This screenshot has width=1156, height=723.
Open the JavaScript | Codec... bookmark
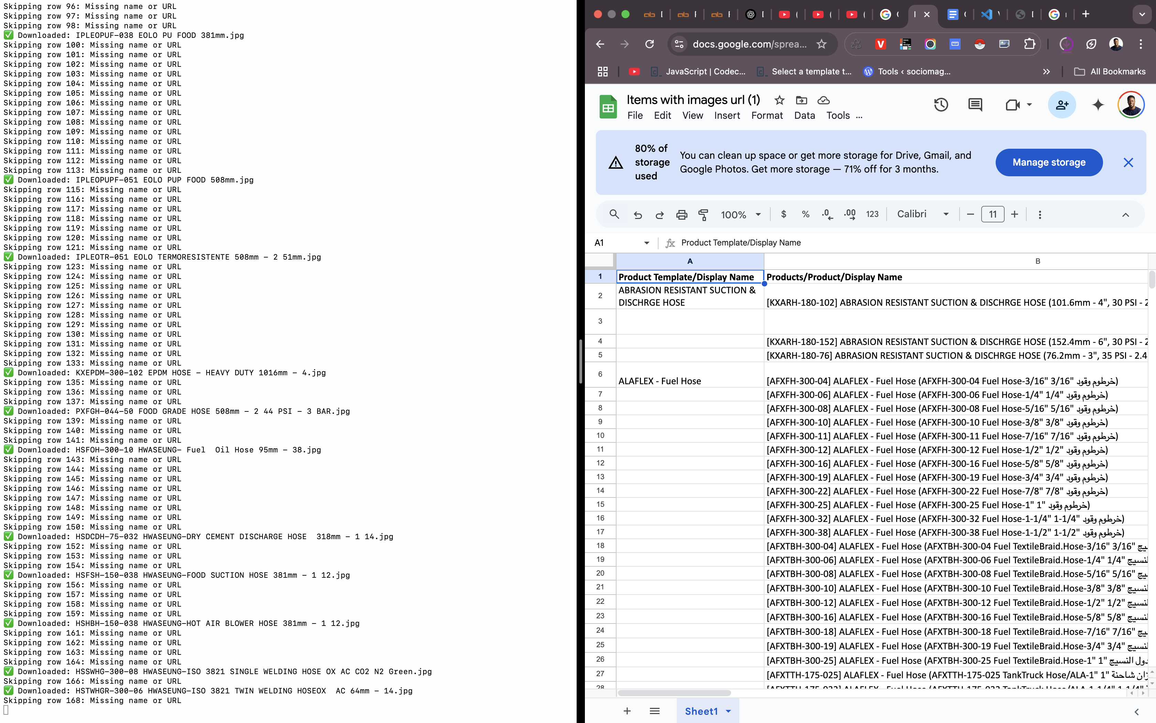click(698, 71)
